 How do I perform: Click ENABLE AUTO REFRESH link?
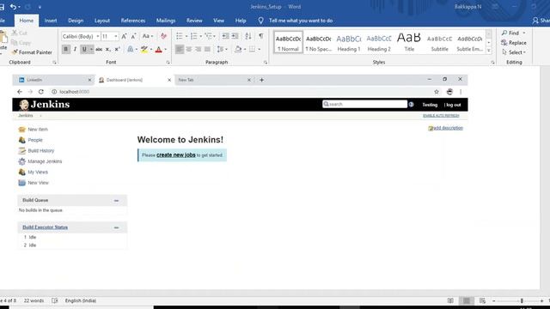[441, 116]
